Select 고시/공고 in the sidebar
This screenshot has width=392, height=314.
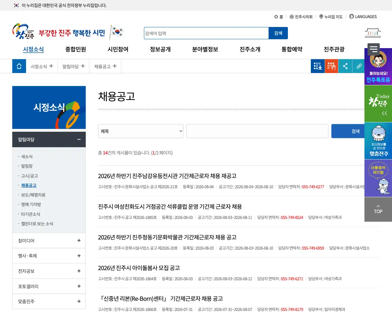pyautogui.click(x=29, y=176)
